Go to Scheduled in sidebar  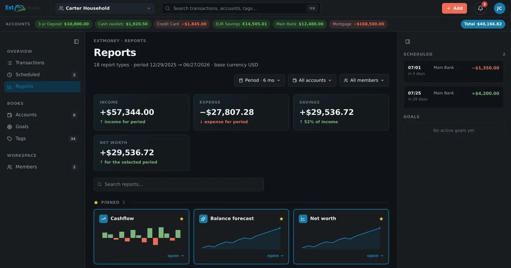pos(42,75)
